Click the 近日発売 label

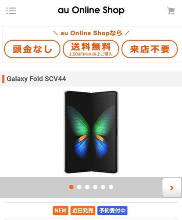click(83, 210)
